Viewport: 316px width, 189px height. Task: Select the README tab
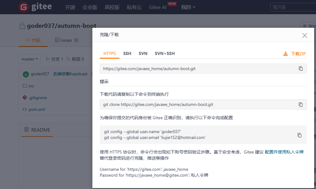click(37, 130)
